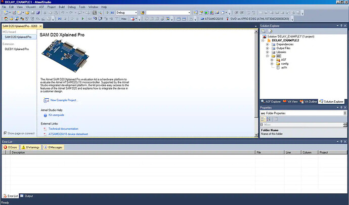Click Show All Files icon in Solution Explorer
This screenshot has width=349, height=205.
(270, 31)
